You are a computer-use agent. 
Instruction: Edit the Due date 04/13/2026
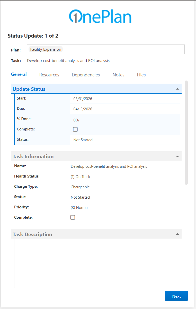[x=125, y=109]
